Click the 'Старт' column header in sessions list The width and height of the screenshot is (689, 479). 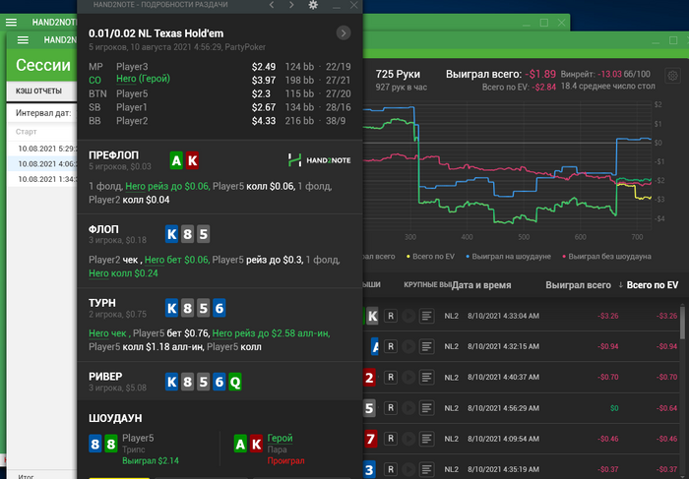26,132
